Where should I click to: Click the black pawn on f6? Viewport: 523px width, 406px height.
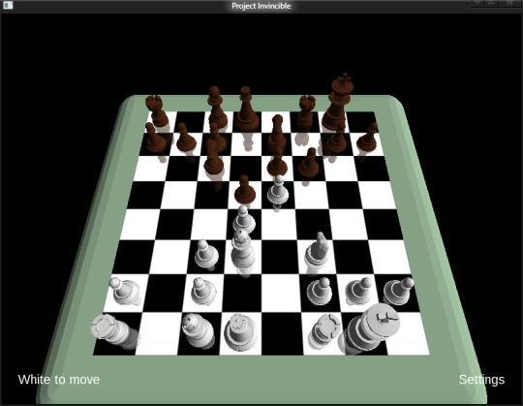309,163
